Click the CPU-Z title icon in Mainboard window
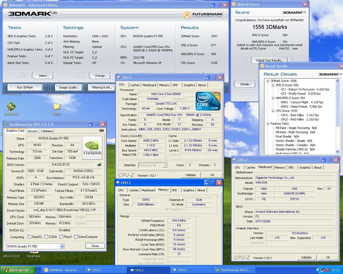Viewport: 343px width, 274px height. point(234,160)
